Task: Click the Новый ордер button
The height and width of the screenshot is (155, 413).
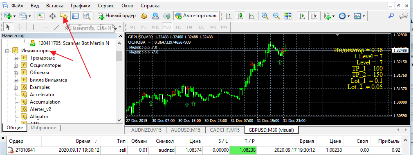Action: (x=117, y=16)
